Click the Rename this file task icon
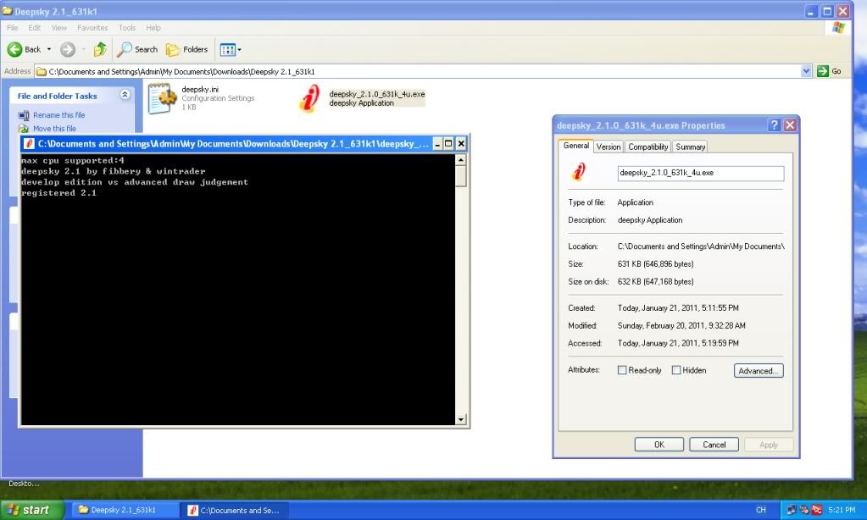This screenshot has height=520, width=867. click(24, 115)
